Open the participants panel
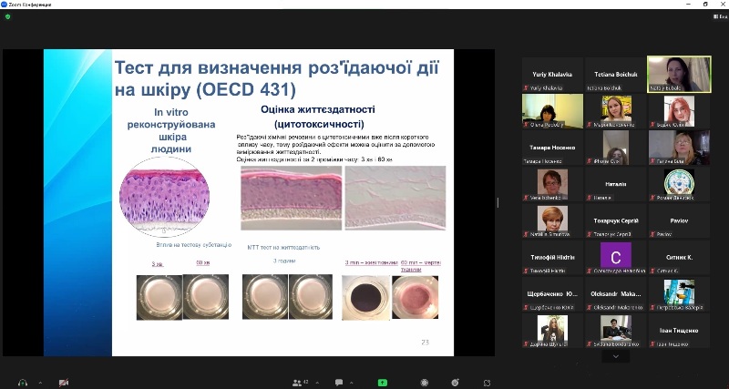This screenshot has width=729, height=389. [295, 382]
